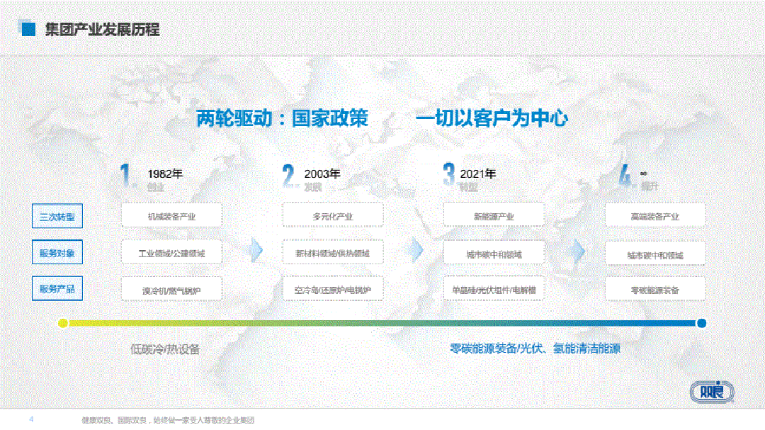Click the 多元化产业 box
The image size is (765, 430).
coord(333,215)
